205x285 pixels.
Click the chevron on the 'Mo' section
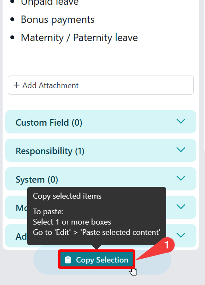(181, 207)
